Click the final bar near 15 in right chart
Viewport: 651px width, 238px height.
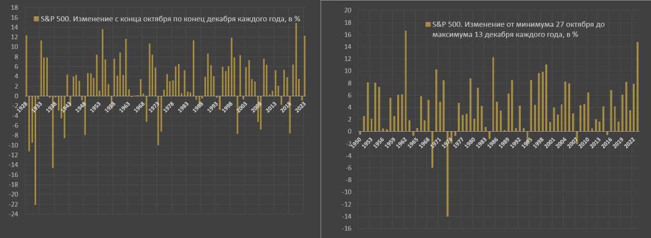pyautogui.click(x=638, y=86)
